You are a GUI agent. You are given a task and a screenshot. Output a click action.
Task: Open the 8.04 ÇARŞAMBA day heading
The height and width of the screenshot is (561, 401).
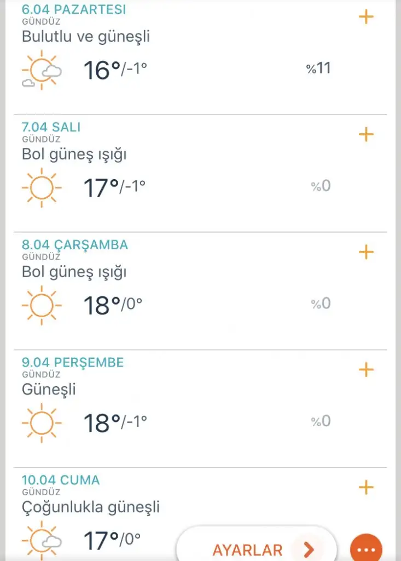click(75, 245)
